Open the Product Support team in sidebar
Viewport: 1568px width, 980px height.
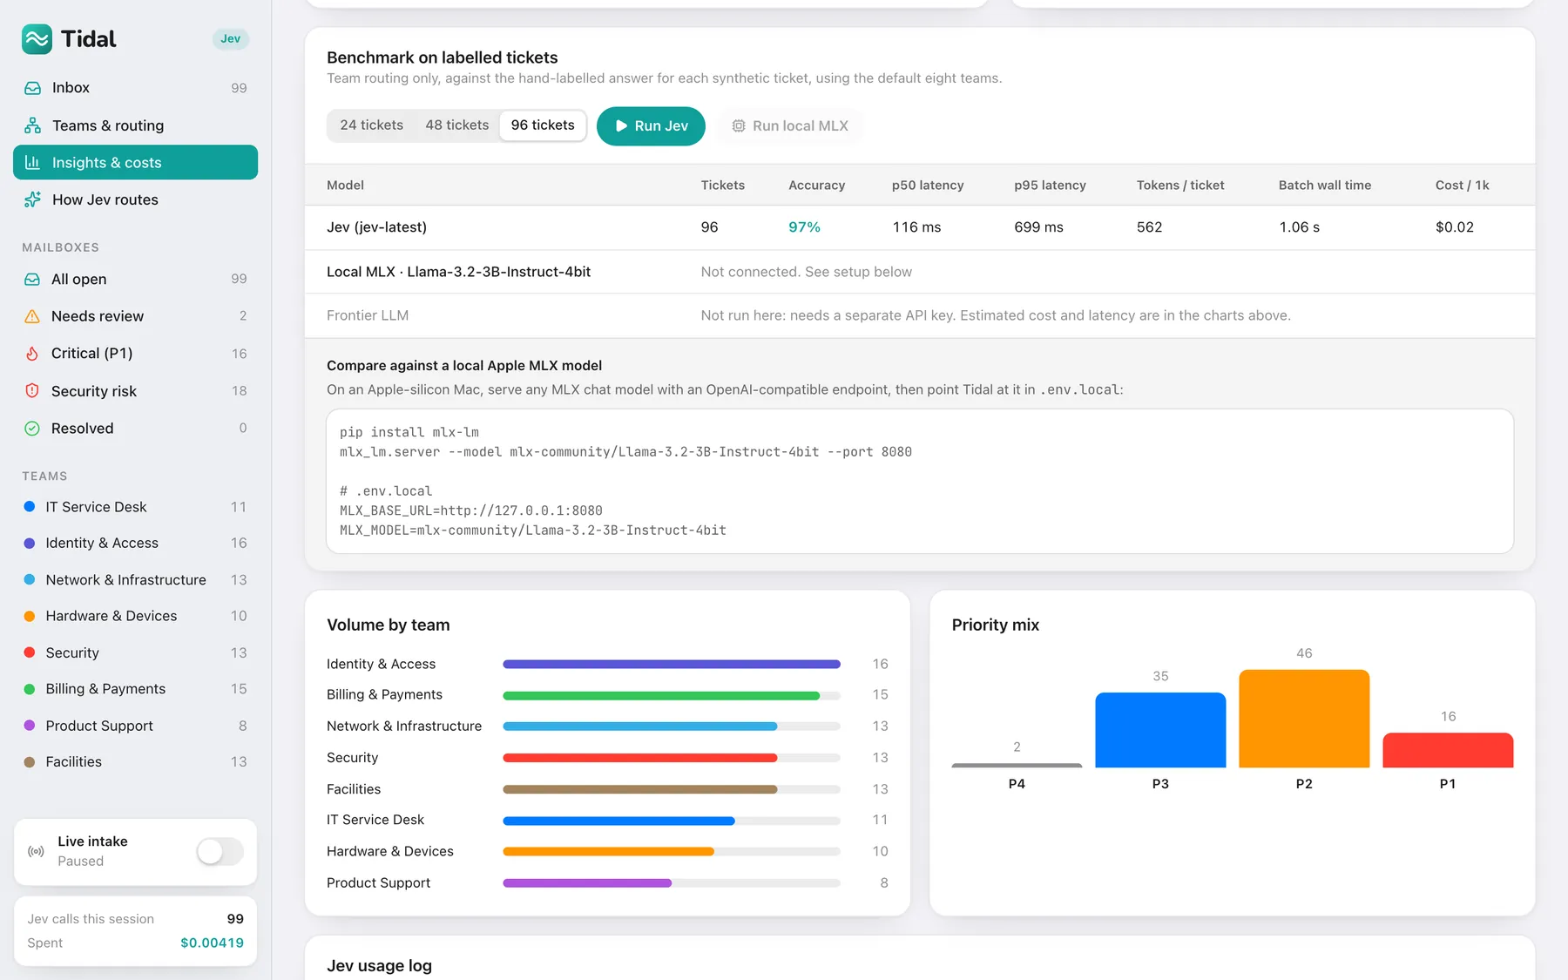pyautogui.click(x=135, y=726)
